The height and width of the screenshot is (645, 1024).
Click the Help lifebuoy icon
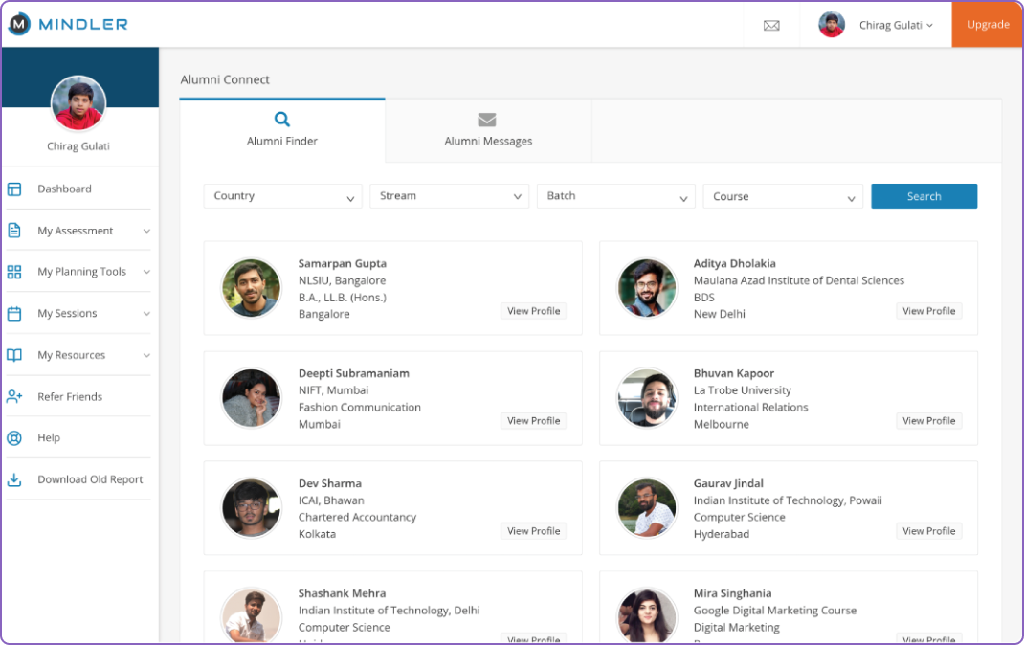pos(14,438)
